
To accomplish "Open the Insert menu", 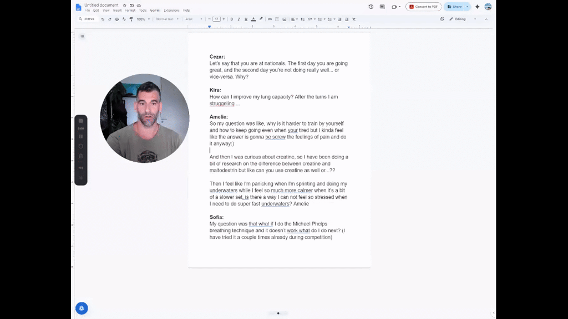I will [x=117, y=11].
